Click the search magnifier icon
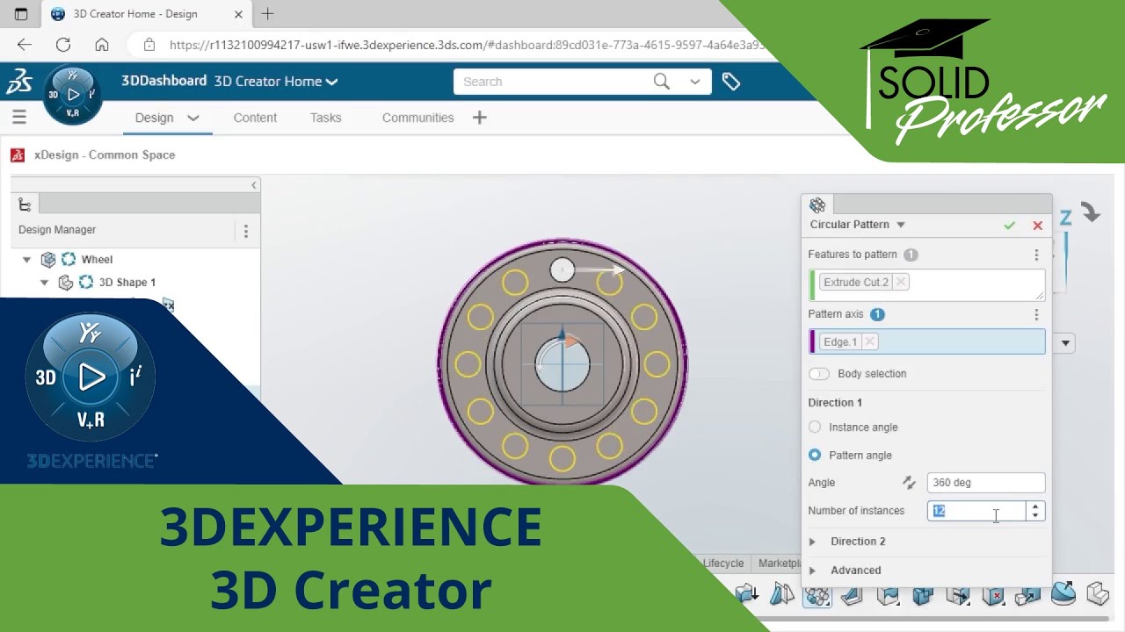This screenshot has height=632, width=1125. click(x=662, y=82)
